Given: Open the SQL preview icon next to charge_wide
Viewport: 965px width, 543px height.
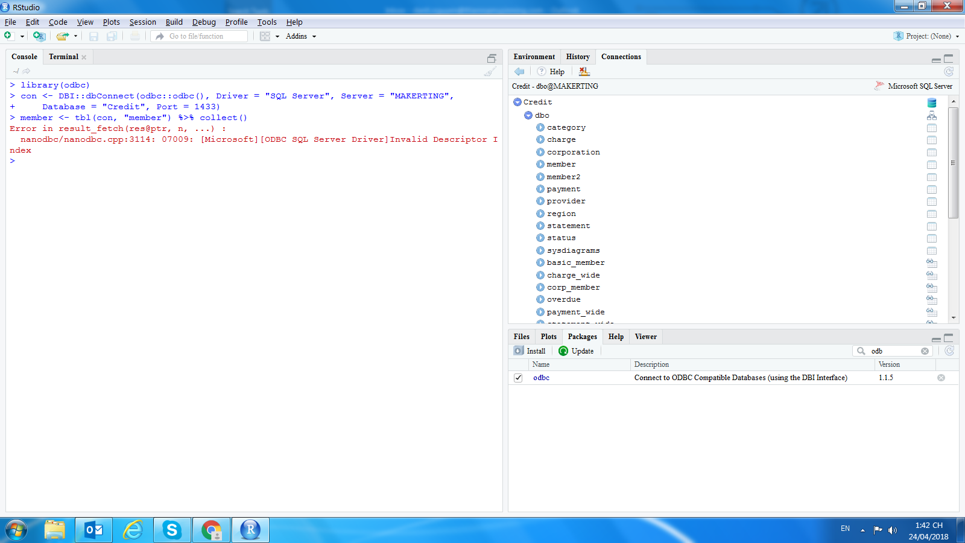Looking at the screenshot, I should pyautogui.click(x=932, y=276).
